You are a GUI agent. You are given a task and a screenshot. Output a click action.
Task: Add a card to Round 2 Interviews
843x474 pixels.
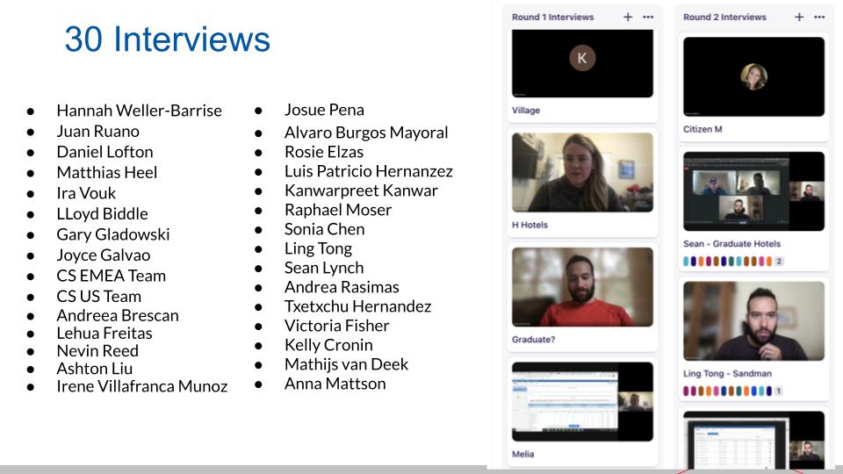point(799,17)
